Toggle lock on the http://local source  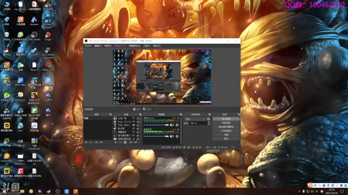137,122
